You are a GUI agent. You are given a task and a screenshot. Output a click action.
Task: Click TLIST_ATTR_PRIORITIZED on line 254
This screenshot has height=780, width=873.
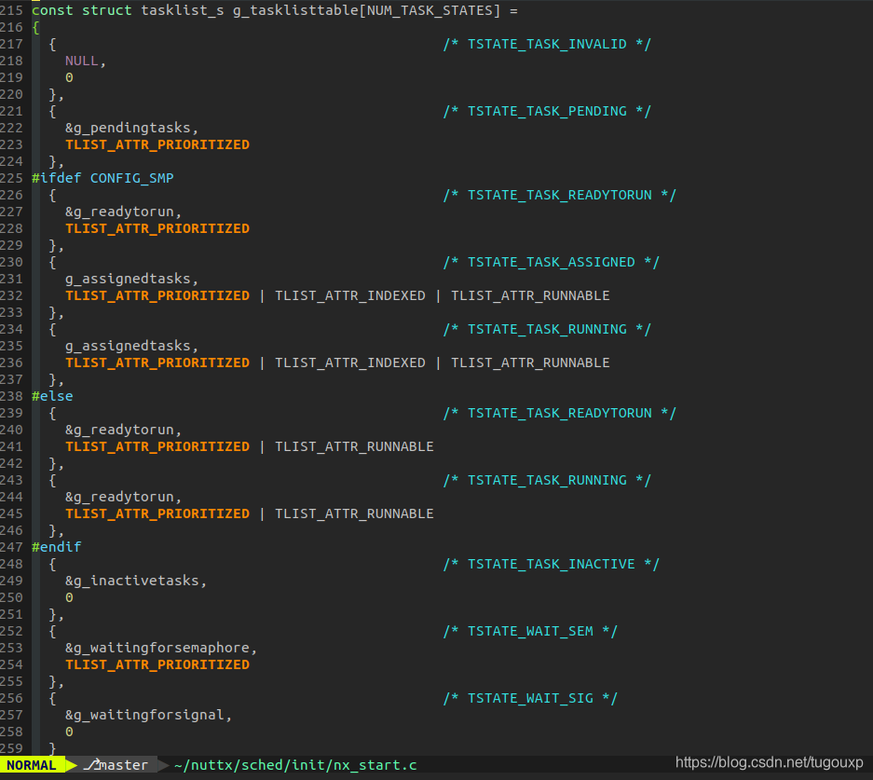(x=157, y=664)
